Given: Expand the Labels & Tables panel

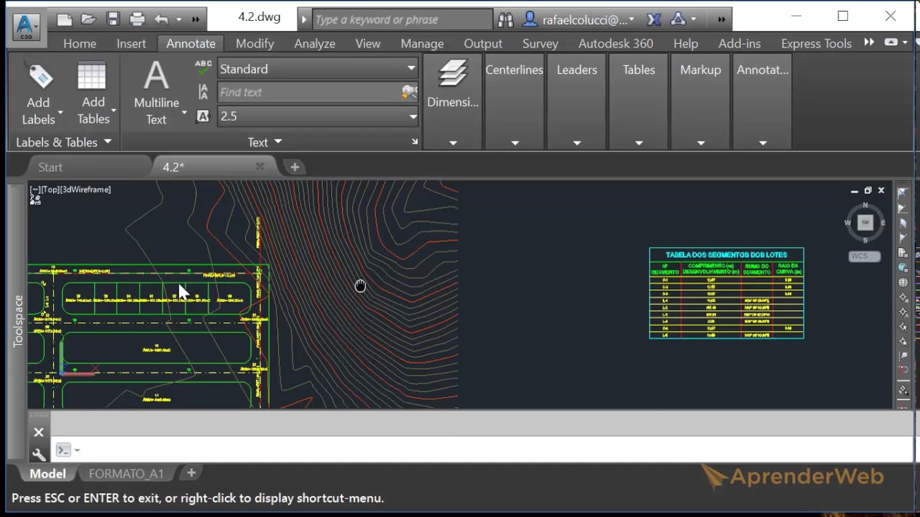Looking at the screenshot, I should click(x=64, y=142).
